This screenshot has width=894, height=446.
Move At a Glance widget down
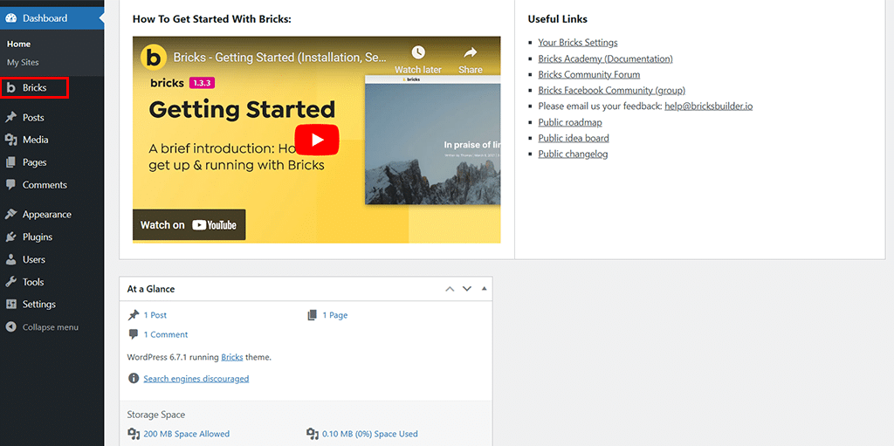[467, 289]
